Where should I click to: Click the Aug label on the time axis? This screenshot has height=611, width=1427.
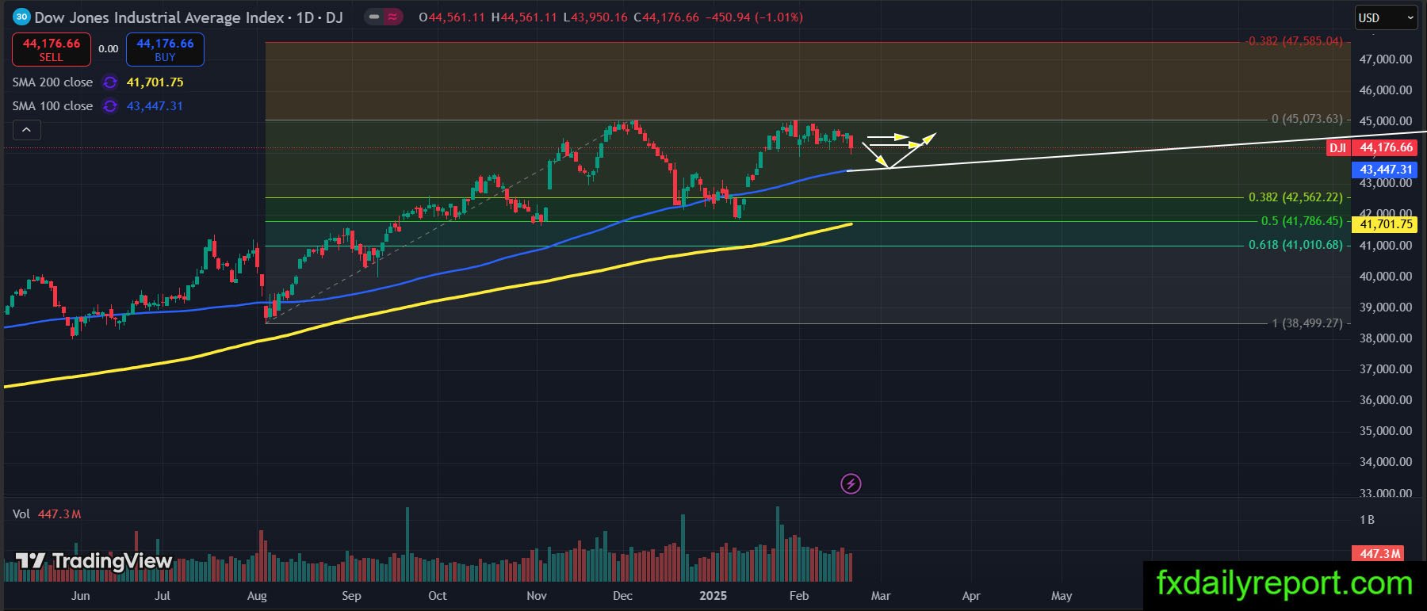(257, 596)
